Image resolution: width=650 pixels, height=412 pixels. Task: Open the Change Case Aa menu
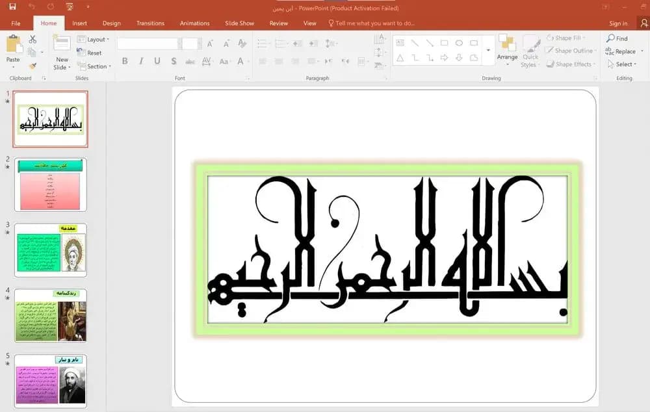pyautogui.click(x=224, y=61)
